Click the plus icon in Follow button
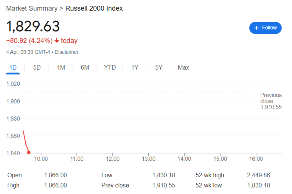The height and width of the screenshot is (194, 292). click(257, 28)
